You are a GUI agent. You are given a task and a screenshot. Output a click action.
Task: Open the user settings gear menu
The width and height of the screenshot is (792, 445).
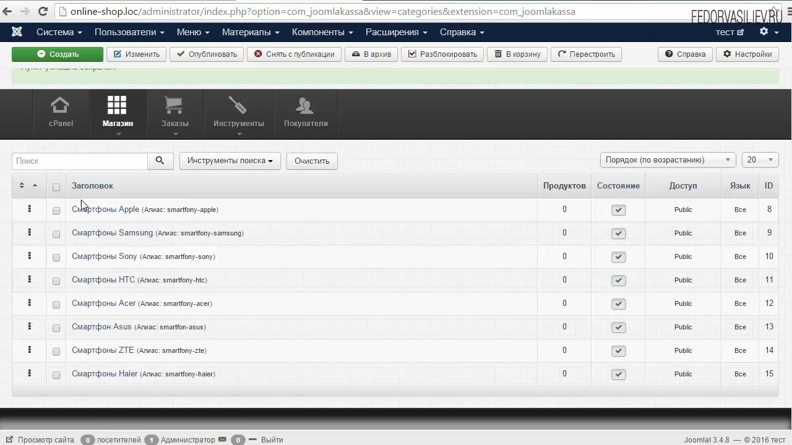(768, 32)
